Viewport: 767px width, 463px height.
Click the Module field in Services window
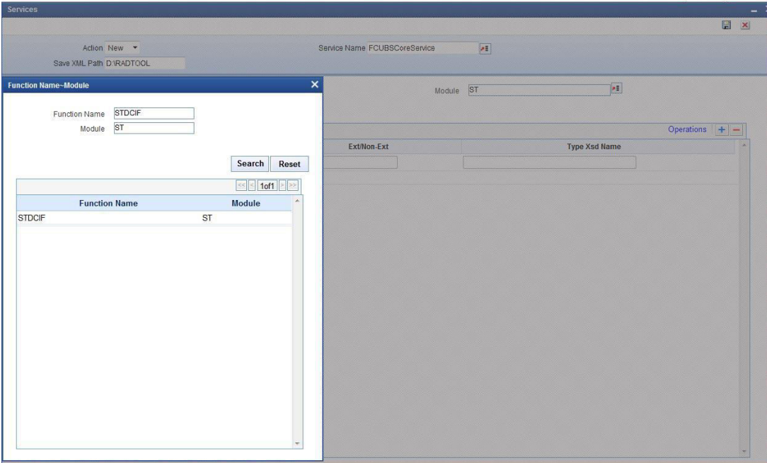point(539,90)
